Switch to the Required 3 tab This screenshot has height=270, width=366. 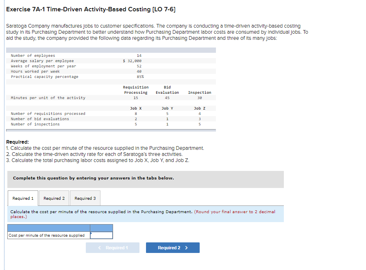click(x=85, y=198)
